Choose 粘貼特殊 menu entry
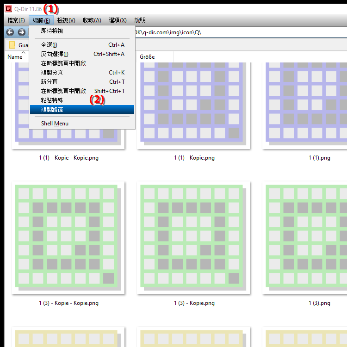 pos(82,100)
